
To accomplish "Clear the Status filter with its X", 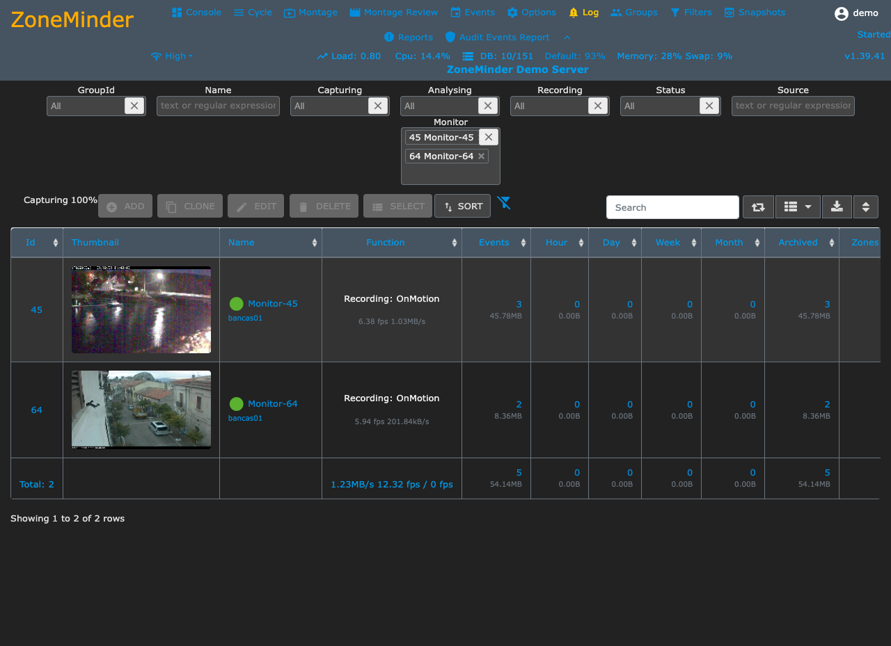I will [709, 106].
